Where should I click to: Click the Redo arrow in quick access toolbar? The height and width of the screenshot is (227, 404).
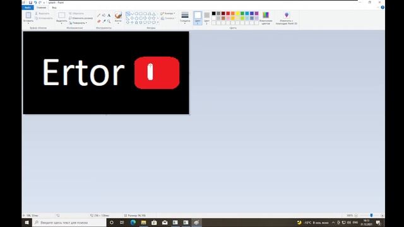[40, 3]
